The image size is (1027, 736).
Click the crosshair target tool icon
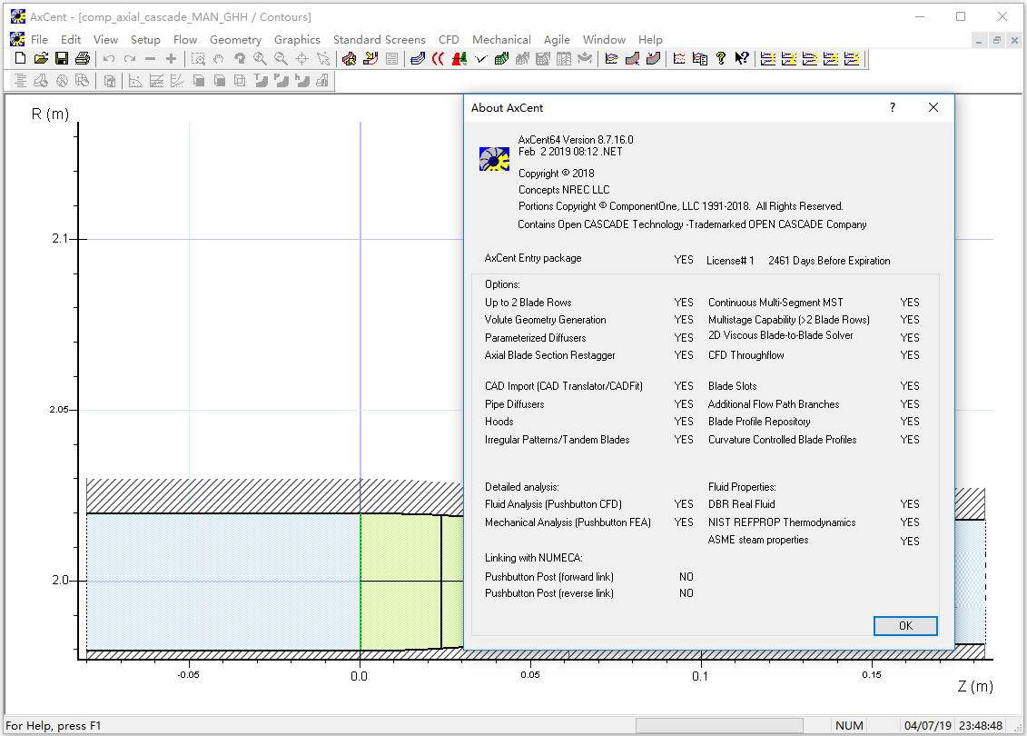coord(302,59)
